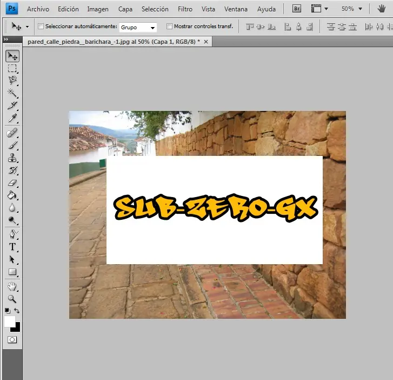Open the Imagen menu
The height and width of the screenshot is (380, 393).
(98, 9)
